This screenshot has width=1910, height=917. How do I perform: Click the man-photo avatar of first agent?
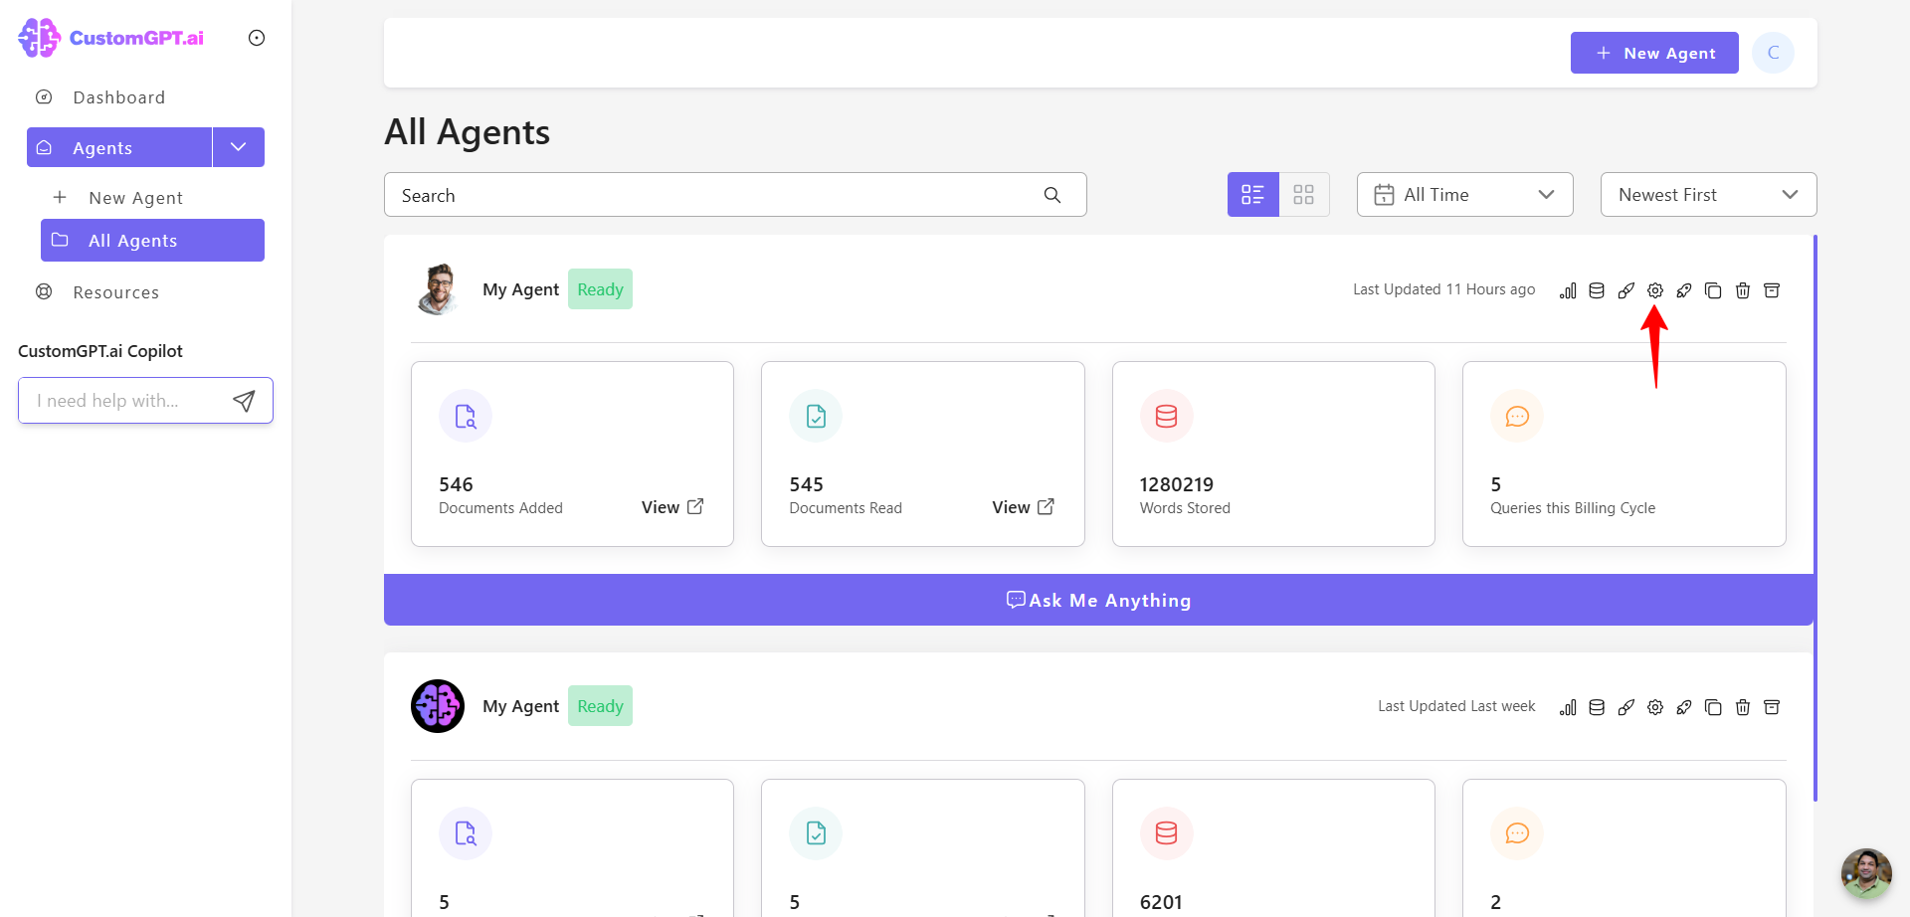pyautogui.click(x=438, y=289)
